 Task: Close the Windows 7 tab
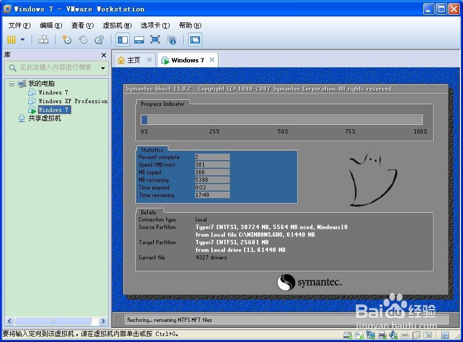[x=212, y=60]
